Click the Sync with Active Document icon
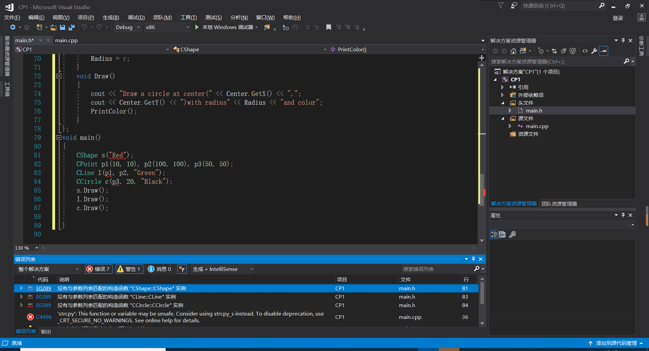The height and width of the screenshot is (351, 649). tap(554, 51)
